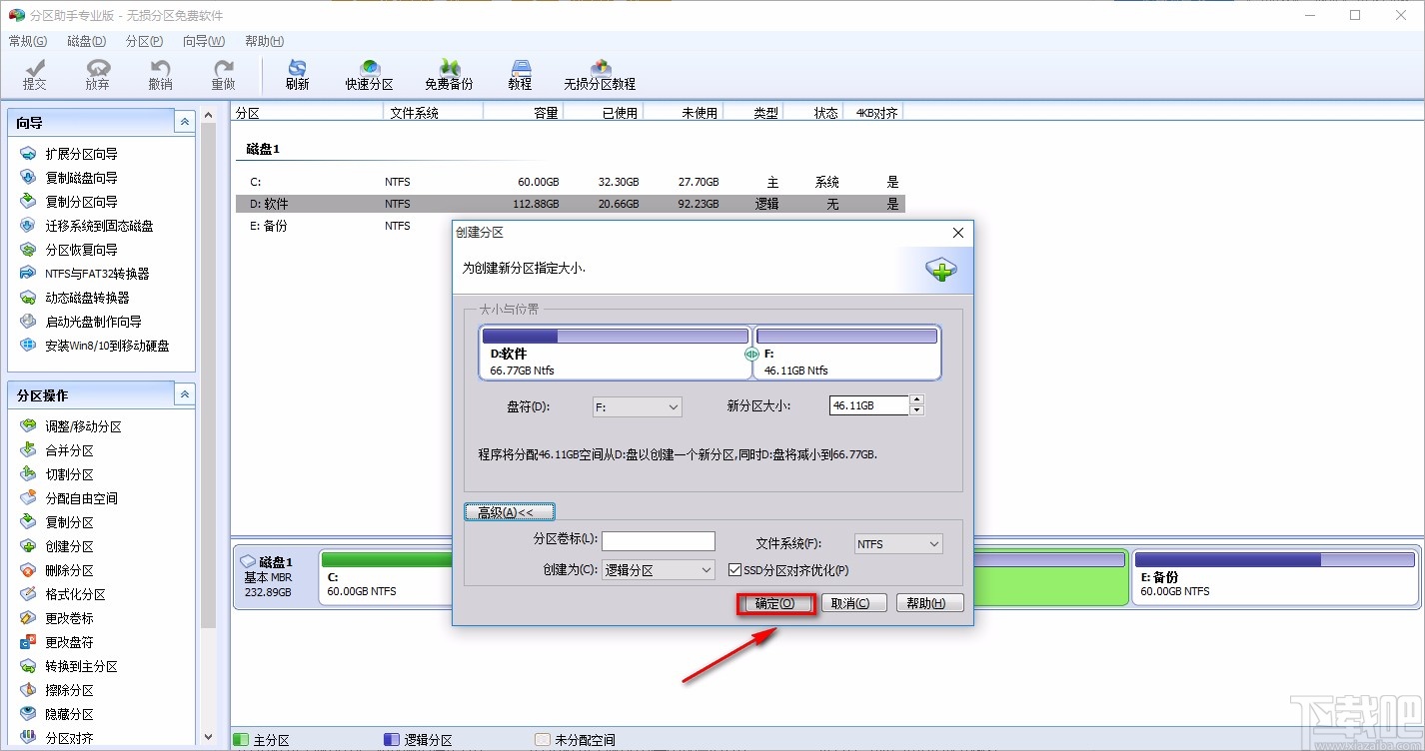1425x751 pixels.
Task: Select the E: 备份 block in disk map
Action: (x=1274, y=577)
